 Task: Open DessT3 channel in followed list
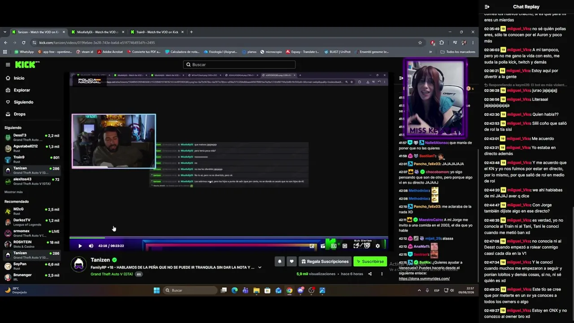[32, 137]
